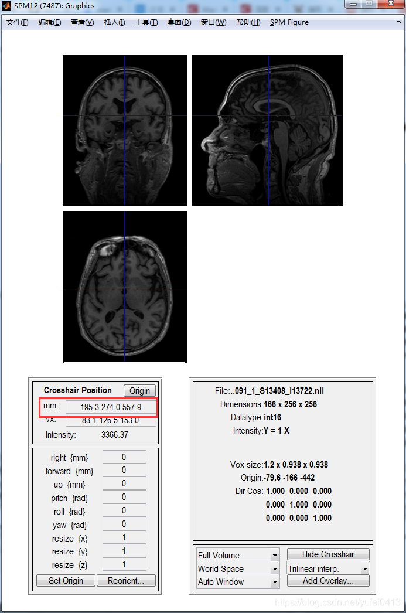
Task: Click the Reorient... button
Action: [126, 581]
